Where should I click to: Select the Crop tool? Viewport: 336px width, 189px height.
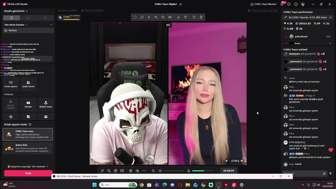click(156, 17)
